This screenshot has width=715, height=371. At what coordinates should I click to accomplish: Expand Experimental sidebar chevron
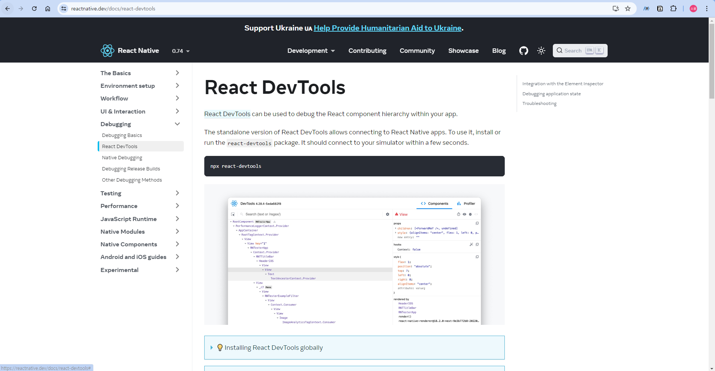(177, 270)
